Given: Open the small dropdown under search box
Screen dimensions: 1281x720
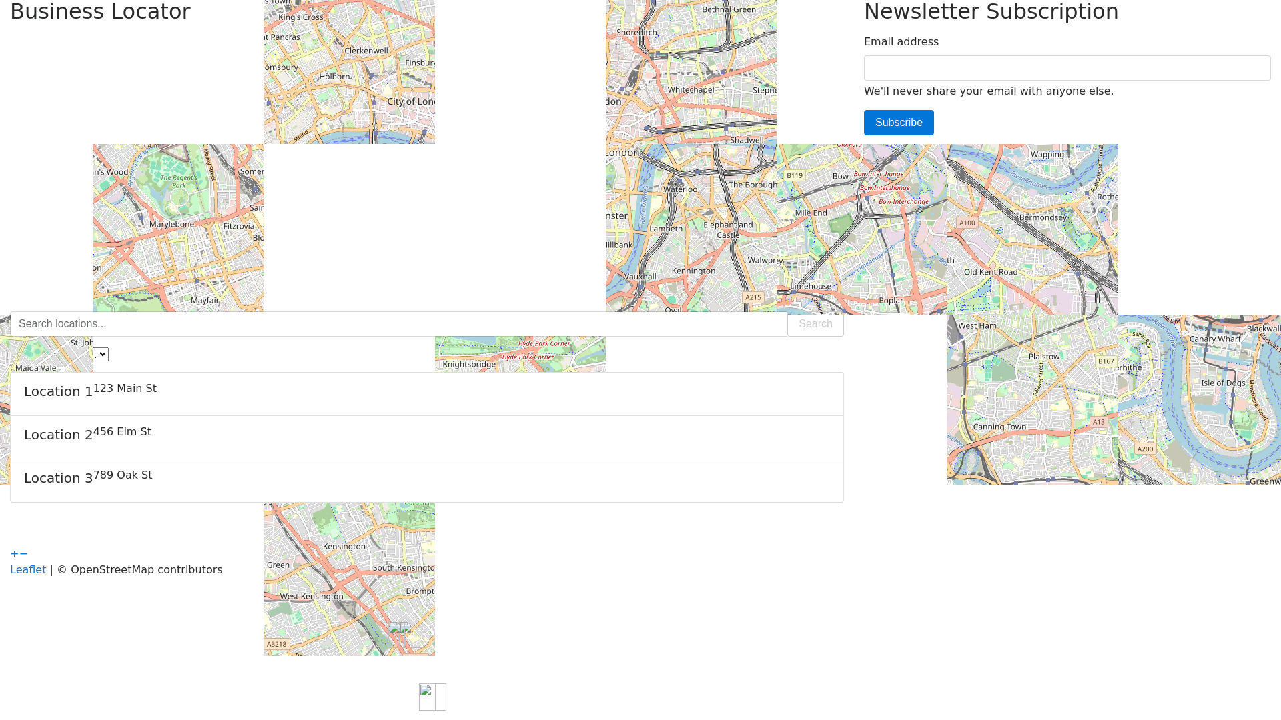Looking at the screenshot, I should click(x=101, y=354).
